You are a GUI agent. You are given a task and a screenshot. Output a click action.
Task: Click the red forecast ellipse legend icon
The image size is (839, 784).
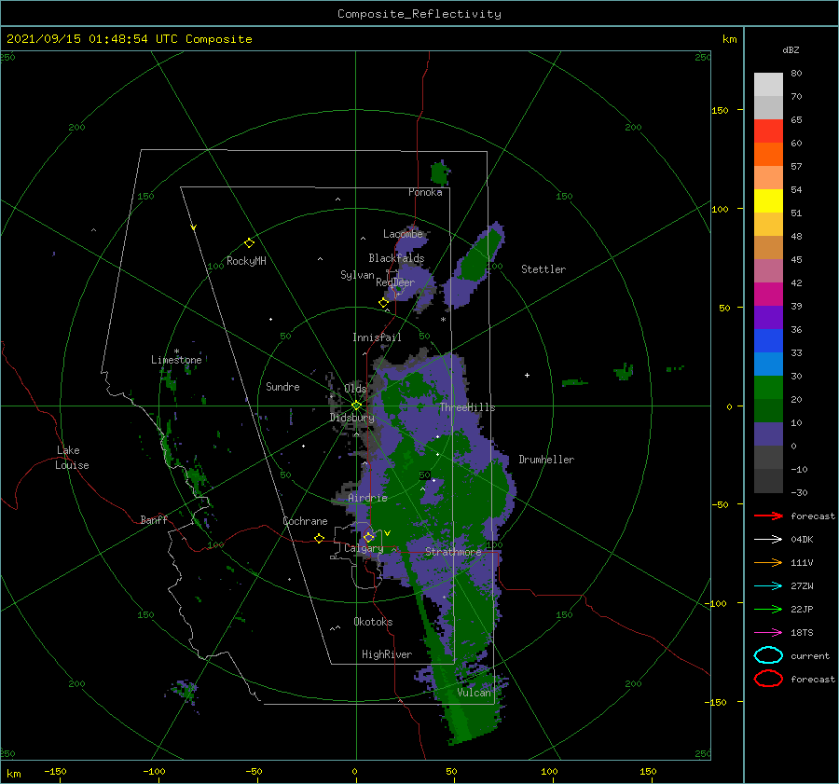click(768, 679)
